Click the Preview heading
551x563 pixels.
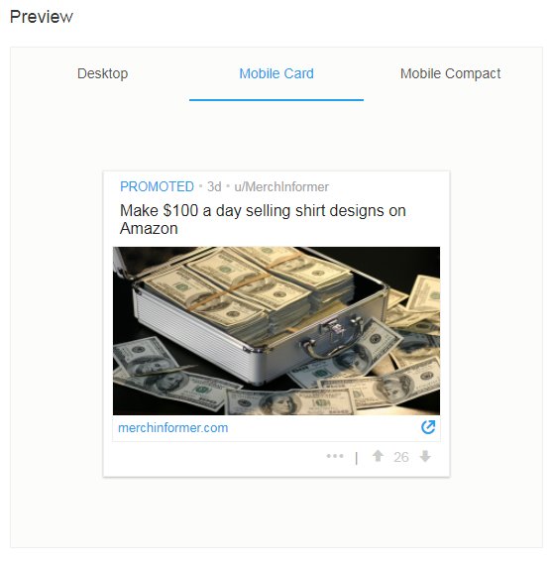(42, 17)
